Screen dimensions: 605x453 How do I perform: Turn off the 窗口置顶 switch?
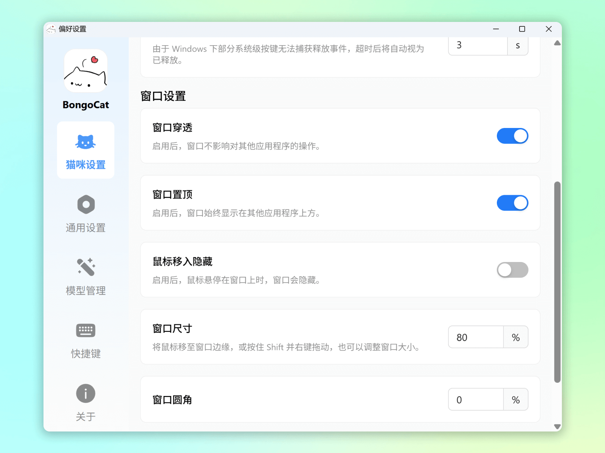[512, 203]
